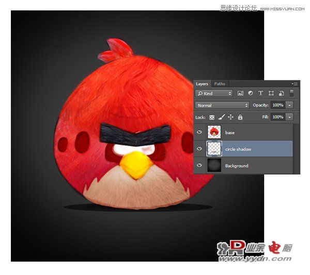The width and height of the screenshot is (310, 275).
Task: Filter for smart objects icon
Action: tap(282, 93)
